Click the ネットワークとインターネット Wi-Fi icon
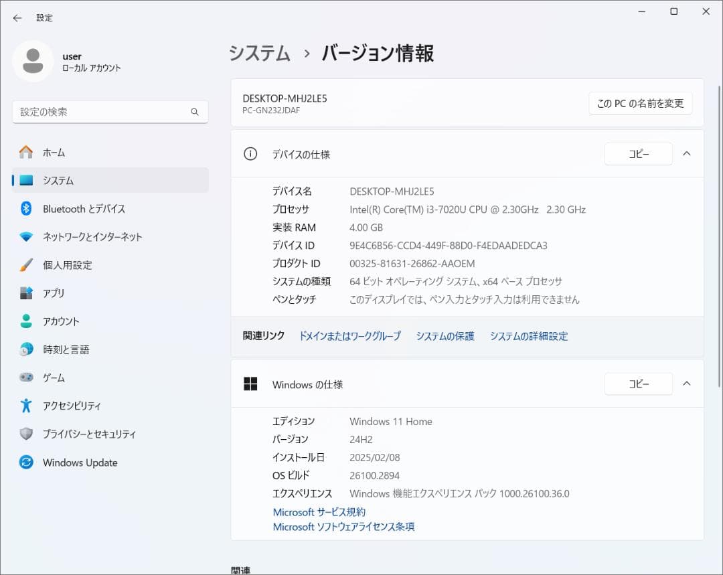723x575 pixels. click(x=26, y=237)
